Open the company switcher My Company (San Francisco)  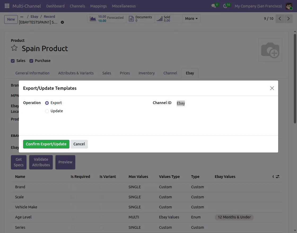tap(258, 6)
